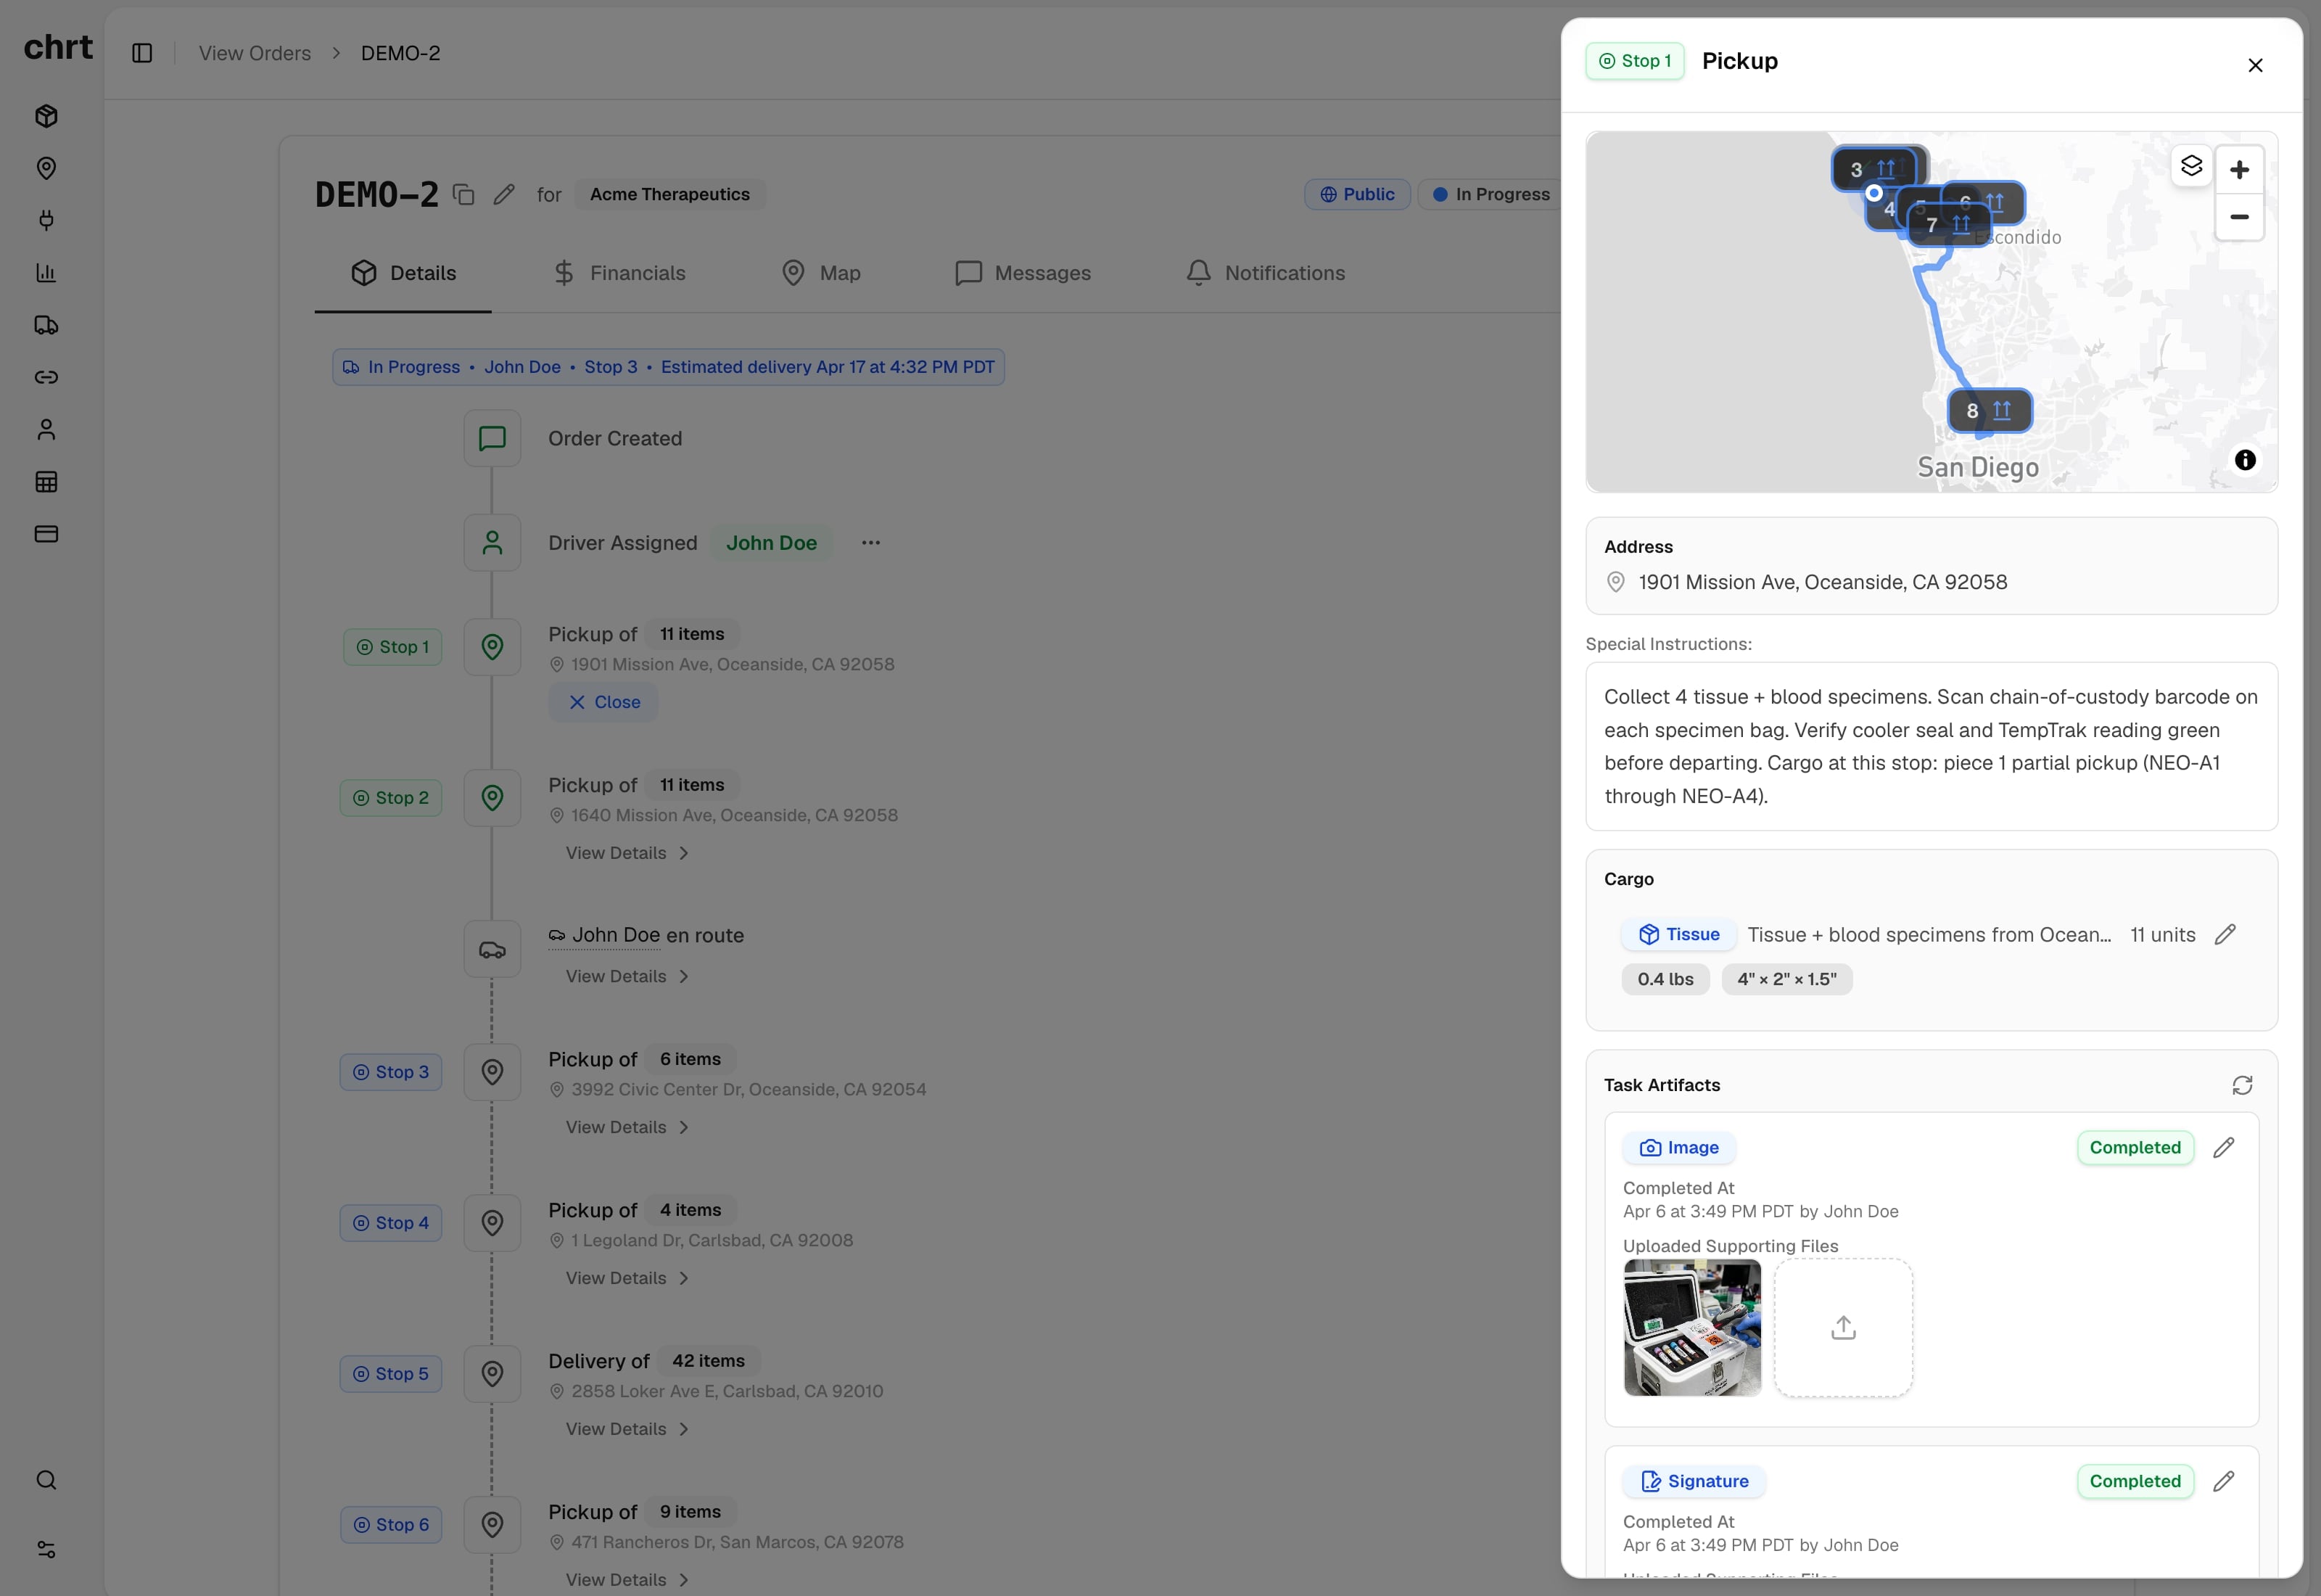This screenshot has width=2321, height=1596.
Task: Click the upload supporting file placeholder
Action: pos(1843,1327)
